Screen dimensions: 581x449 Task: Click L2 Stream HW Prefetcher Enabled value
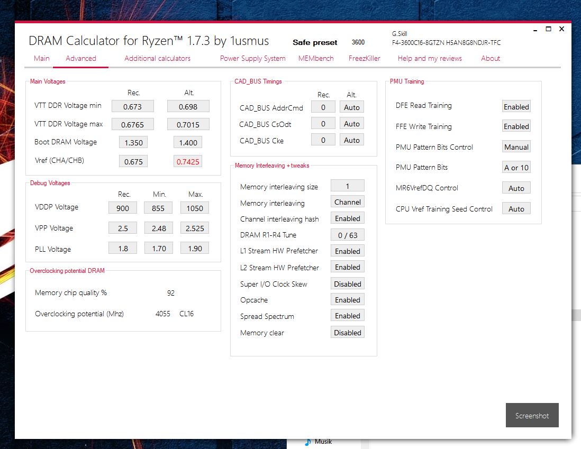348,267
